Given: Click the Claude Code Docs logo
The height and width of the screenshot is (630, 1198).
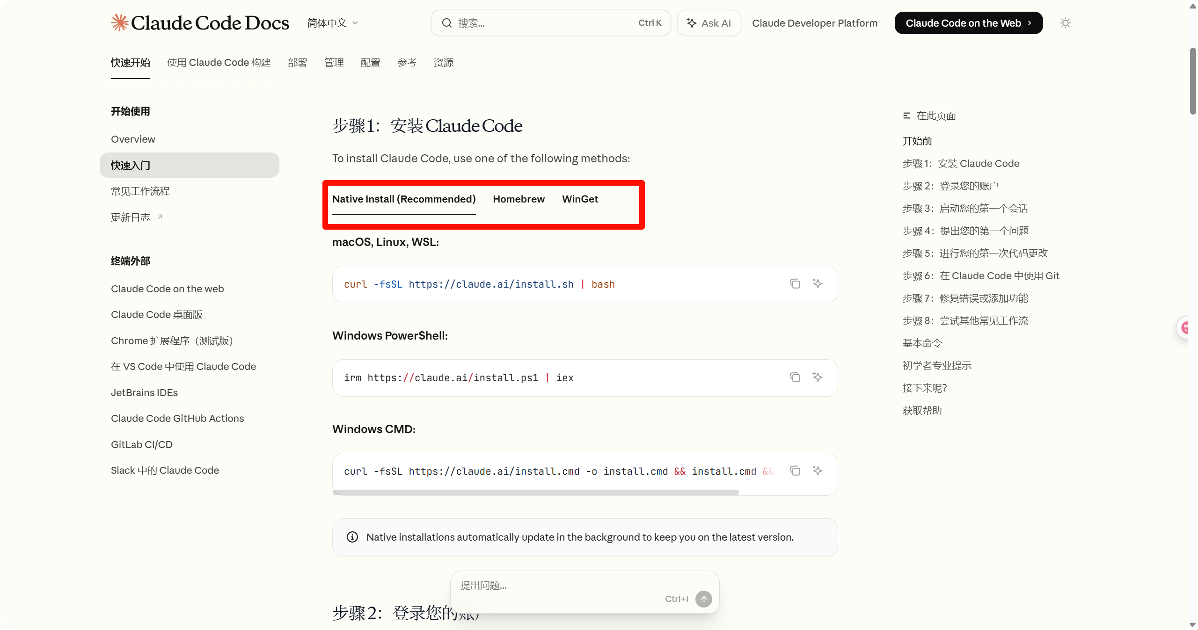Looking at the screenshot, I should pyautogui.click(x=200, y=23).
